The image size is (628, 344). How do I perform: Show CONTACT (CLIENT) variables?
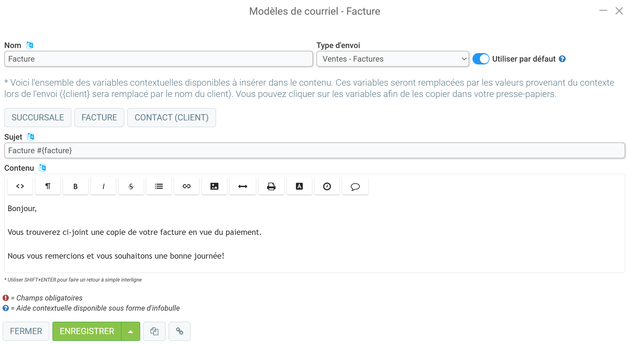[x=172, y=118]
